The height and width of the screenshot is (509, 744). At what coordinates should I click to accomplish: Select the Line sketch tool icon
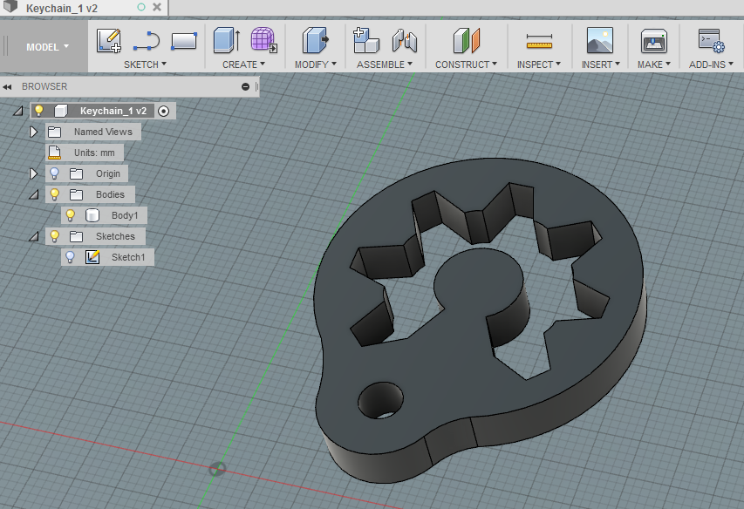click(147, 41)
